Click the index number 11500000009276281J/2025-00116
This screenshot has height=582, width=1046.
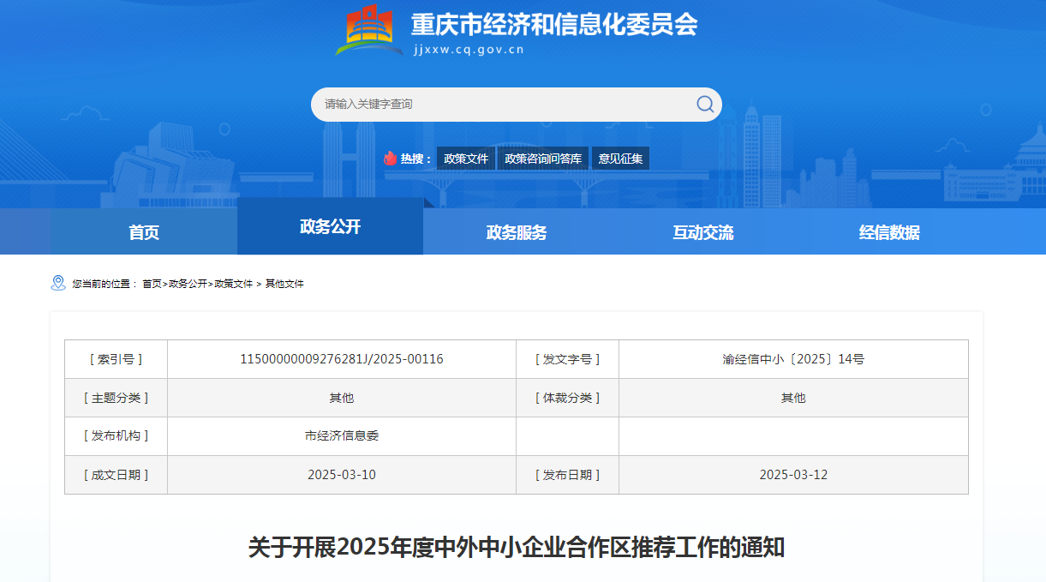pyautogui.click(x=341, y=359)
